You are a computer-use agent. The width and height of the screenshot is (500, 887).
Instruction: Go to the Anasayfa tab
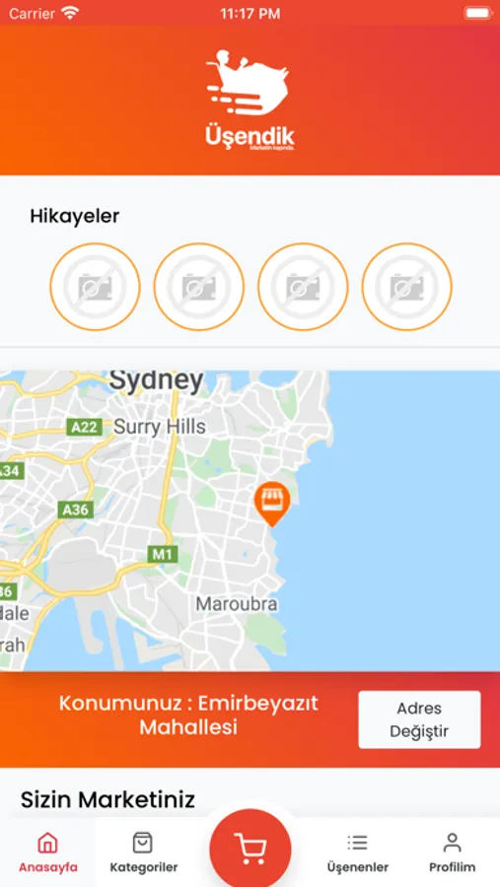[48, 853]
